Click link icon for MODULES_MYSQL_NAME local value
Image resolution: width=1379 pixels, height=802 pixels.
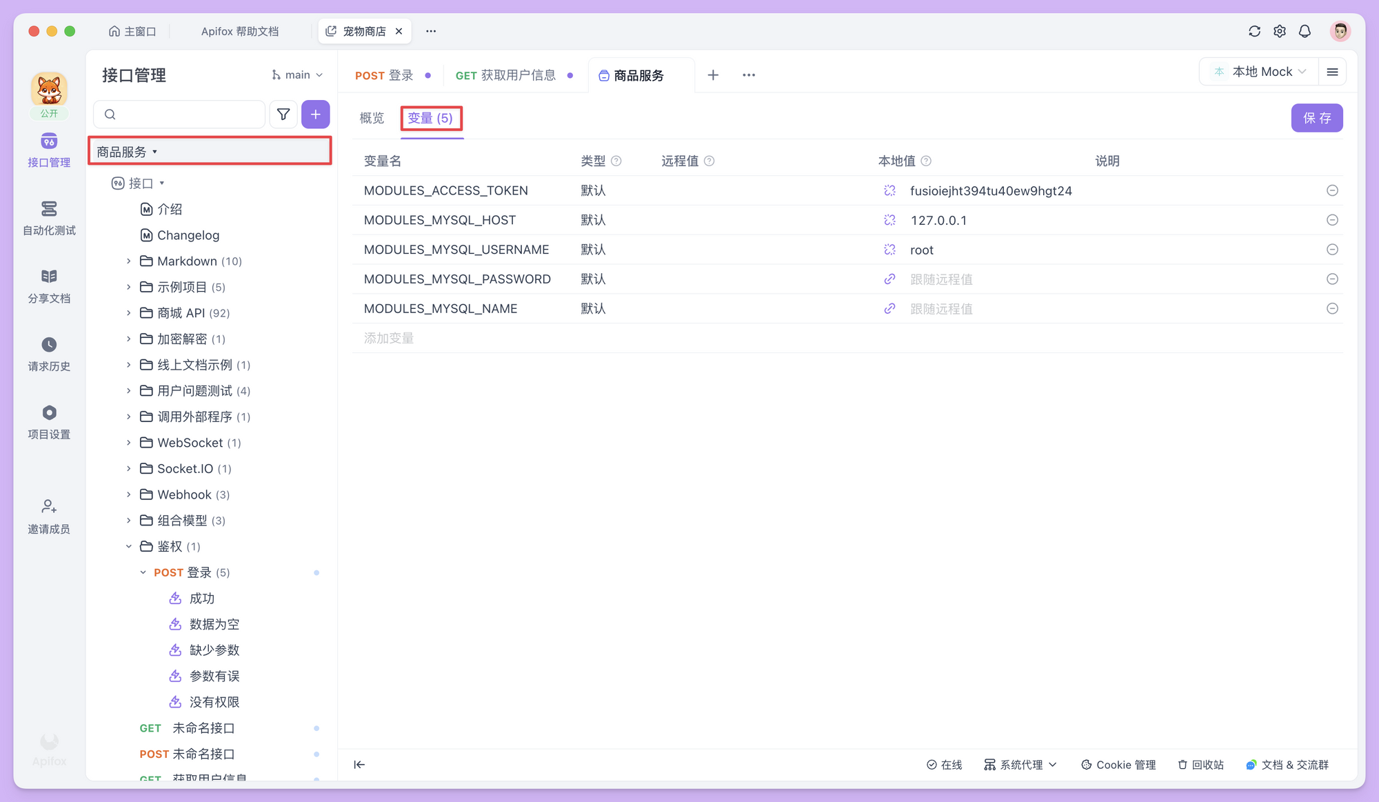[x=890, y=309]
